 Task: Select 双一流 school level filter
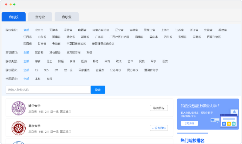(68, 70)
